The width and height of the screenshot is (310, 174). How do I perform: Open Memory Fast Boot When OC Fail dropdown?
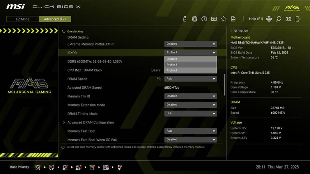[x=190, y=140]
